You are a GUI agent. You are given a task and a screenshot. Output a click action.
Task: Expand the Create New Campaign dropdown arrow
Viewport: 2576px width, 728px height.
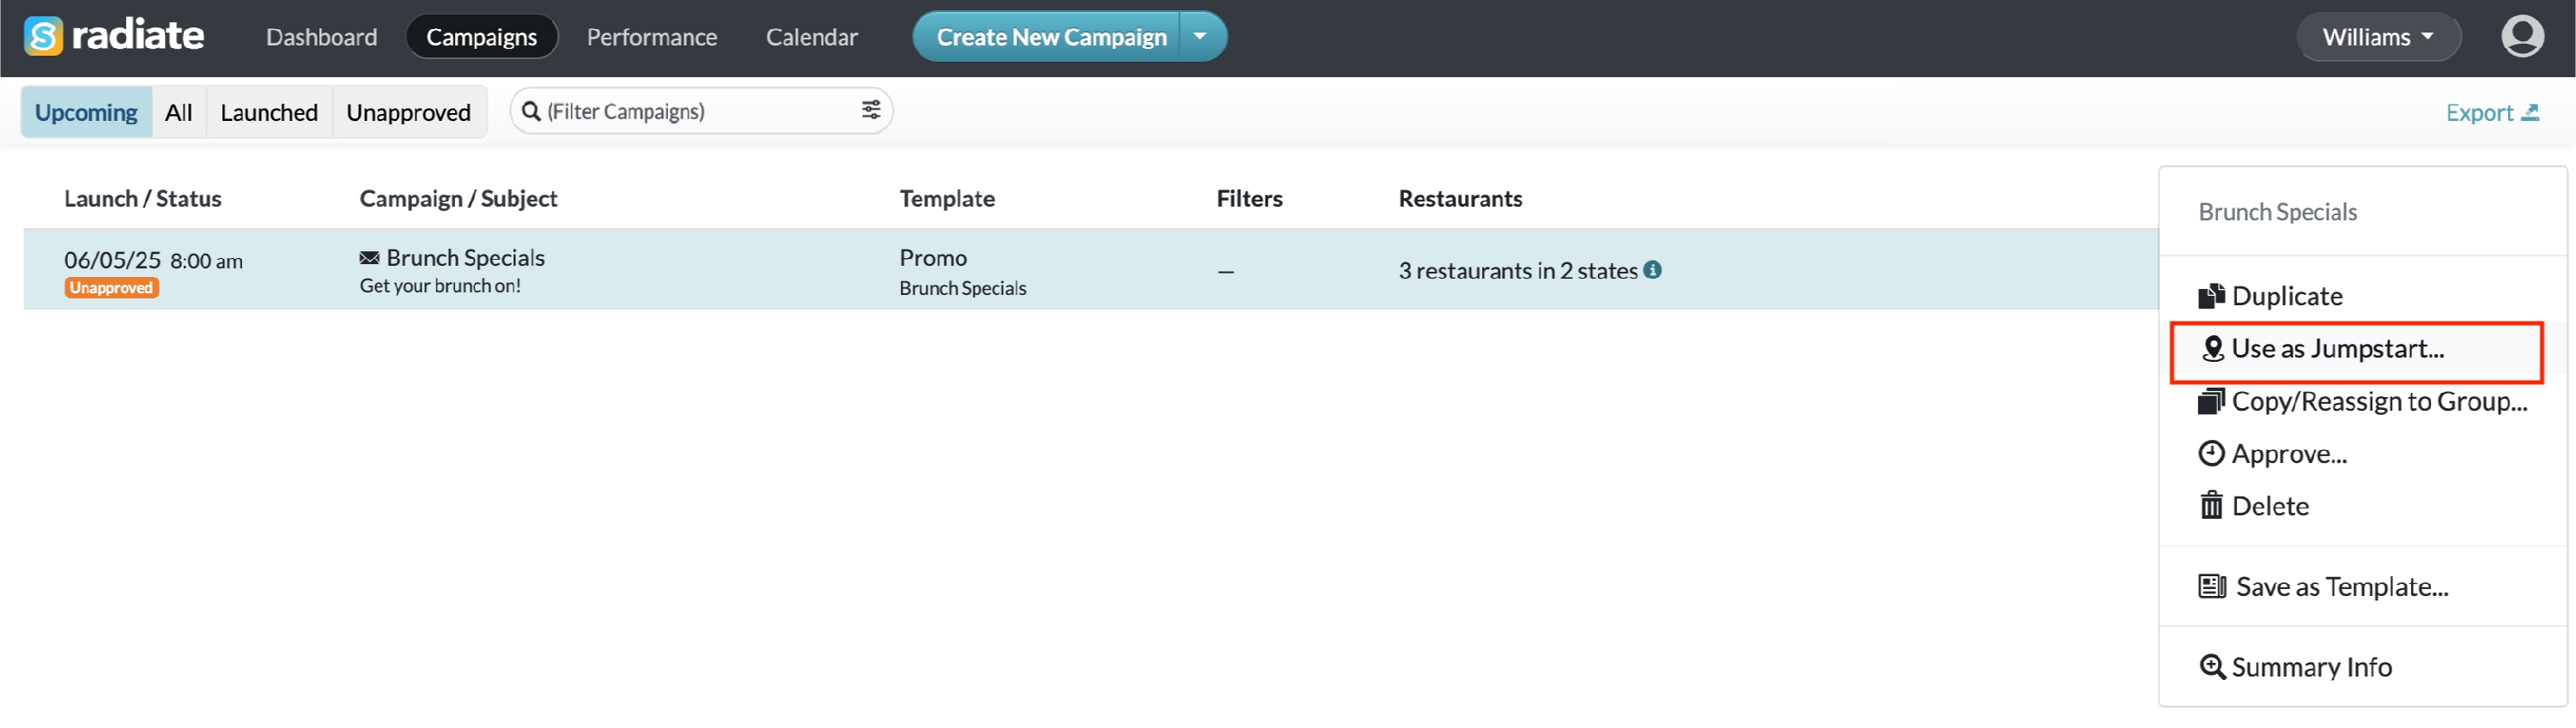[x=1201, y=37]
